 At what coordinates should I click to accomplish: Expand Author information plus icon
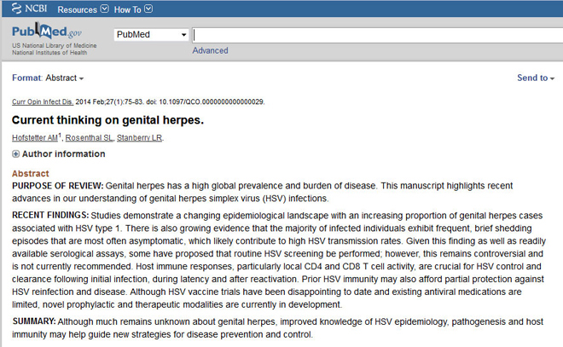point(15,154)
